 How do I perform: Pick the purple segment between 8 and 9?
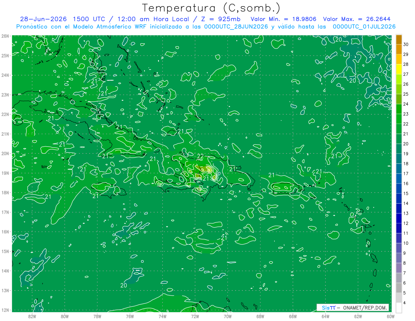click(399, 258)
